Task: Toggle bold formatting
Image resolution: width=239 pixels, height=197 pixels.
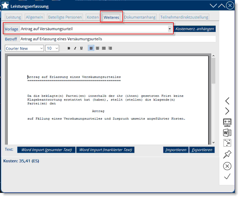Action: point(69,48)
